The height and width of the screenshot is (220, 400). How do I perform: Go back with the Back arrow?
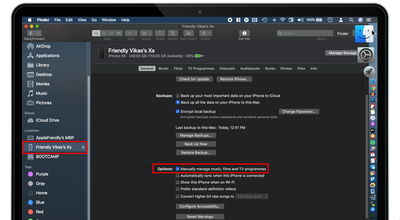31,33
